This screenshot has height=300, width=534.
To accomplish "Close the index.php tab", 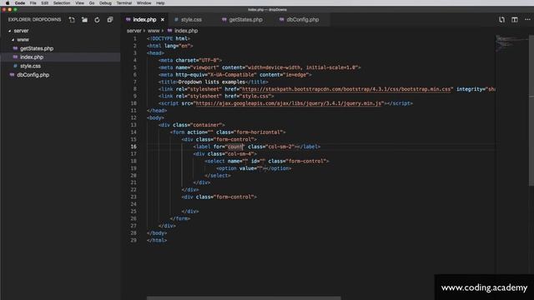I will point(163,20).
